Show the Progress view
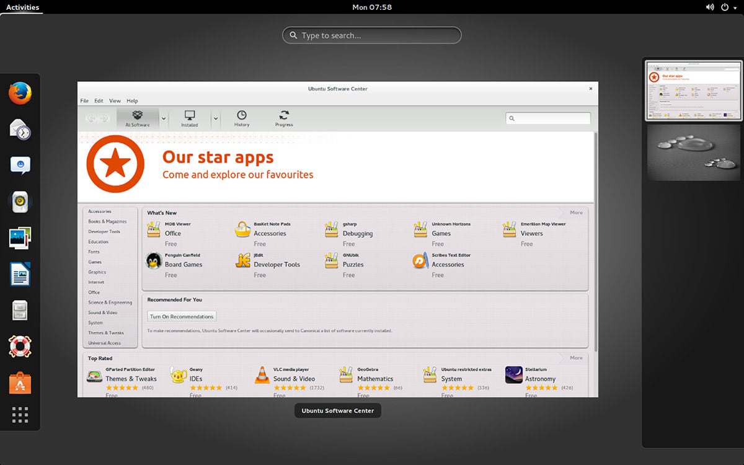The height and width of the screenshot is (465, 744). [x=284, y=118]
